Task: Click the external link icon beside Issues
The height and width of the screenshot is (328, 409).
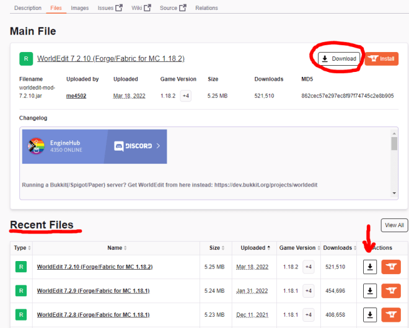Action: coord(119,8)
